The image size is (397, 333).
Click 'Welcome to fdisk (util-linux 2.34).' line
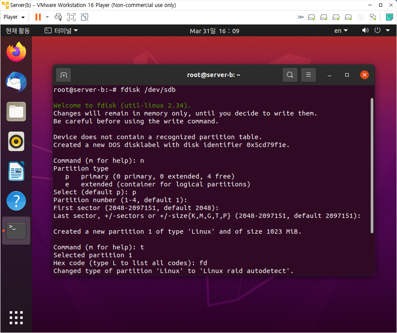122,105
